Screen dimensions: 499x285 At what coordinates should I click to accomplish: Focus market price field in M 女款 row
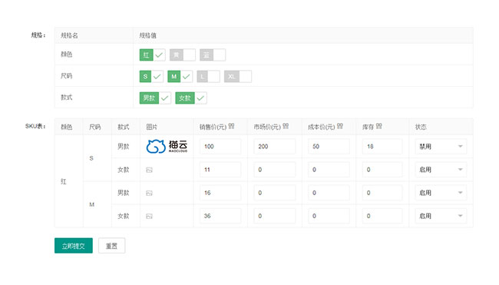point(274,216)
